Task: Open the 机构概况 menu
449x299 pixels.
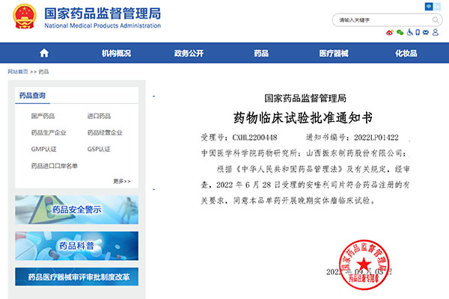Action: click(x=116, y=53)
